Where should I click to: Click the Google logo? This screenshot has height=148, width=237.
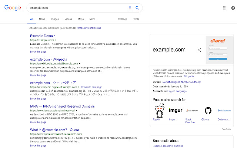click(13, 8)
